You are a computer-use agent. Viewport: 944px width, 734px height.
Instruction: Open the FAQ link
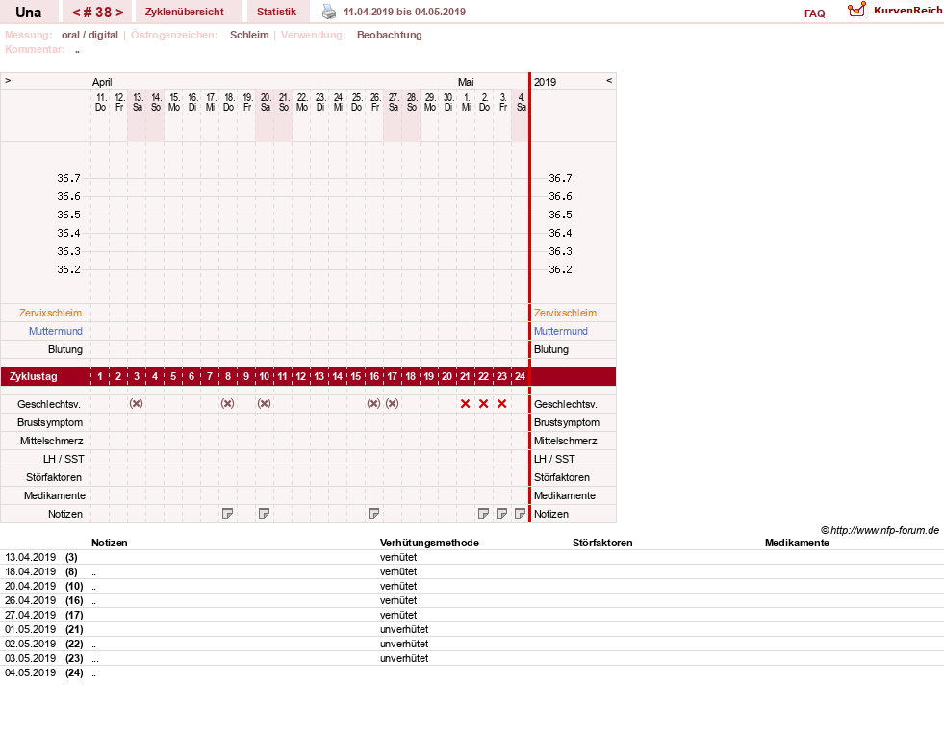pos(814,13)
